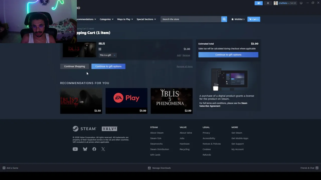Image resolution: width=321 pixels, height=180 pixels.
Task: Click Continue Shopping button
Action: [74, 66]
